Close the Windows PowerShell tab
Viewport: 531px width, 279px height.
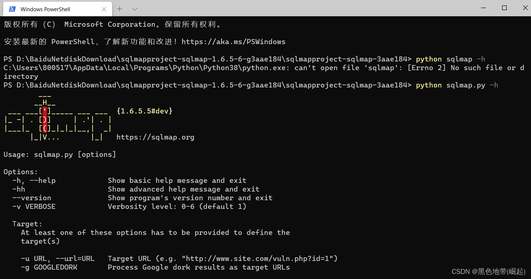pyautogui.click(x=104, y=9)
